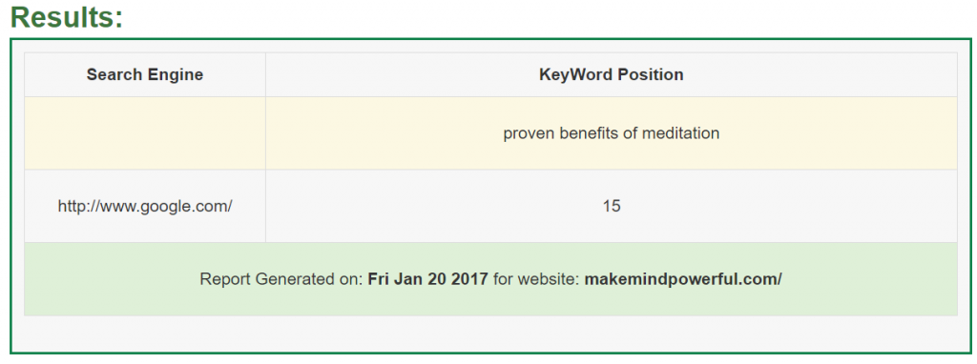
Task: Click the 'for website:' text in footer
Action: [x=536, y=279]
